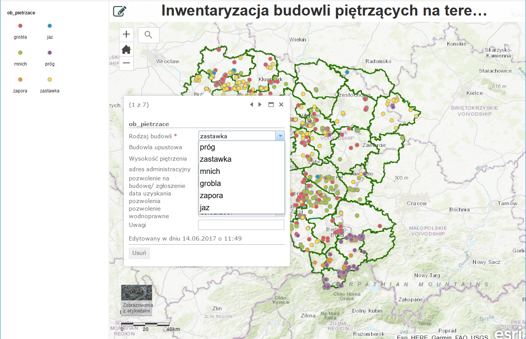This screenshot has width=526, height=339.
Task: Click the purple próg legend symbol
Action: click(x=50, y=53)
